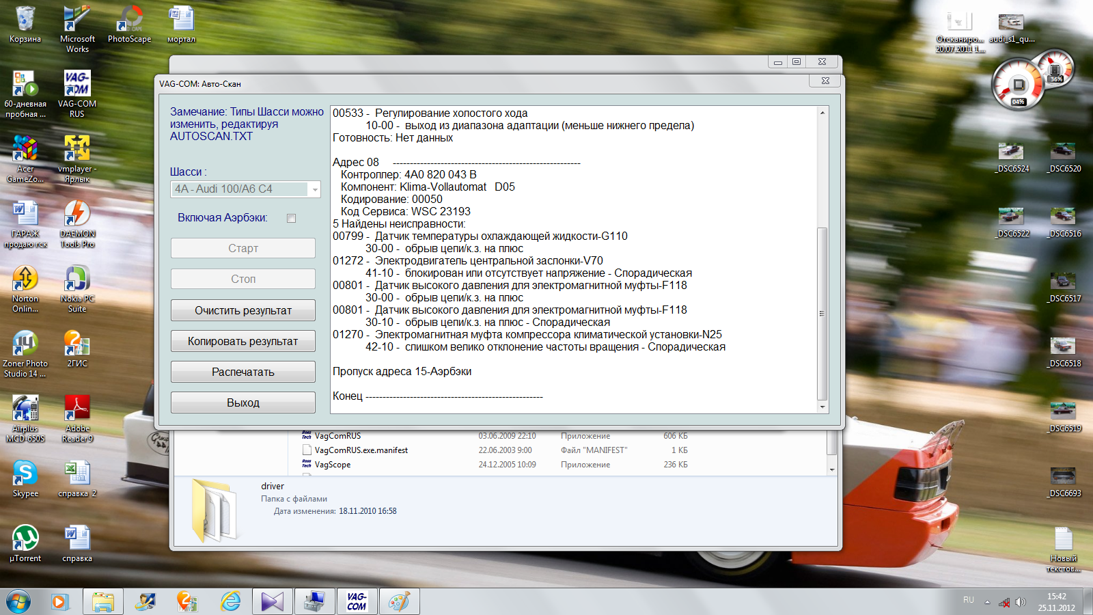Image resolution: width=1093 pixels, height=615 pixels.
Task: Select VagScope file in the list
Action: tap(333, 465)
